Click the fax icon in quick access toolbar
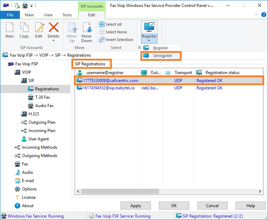Screen dimensions: 268x220 pos(6,6)
